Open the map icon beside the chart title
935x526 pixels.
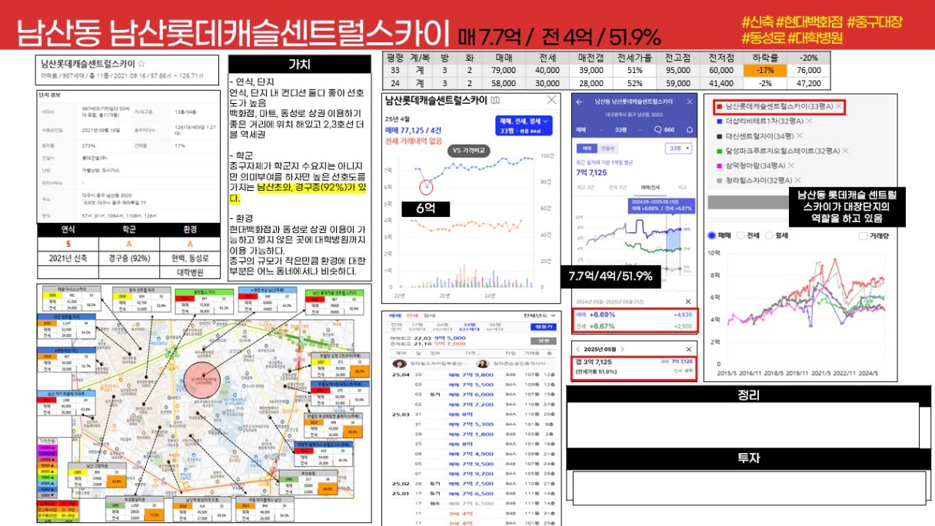[x=494, y=100]
